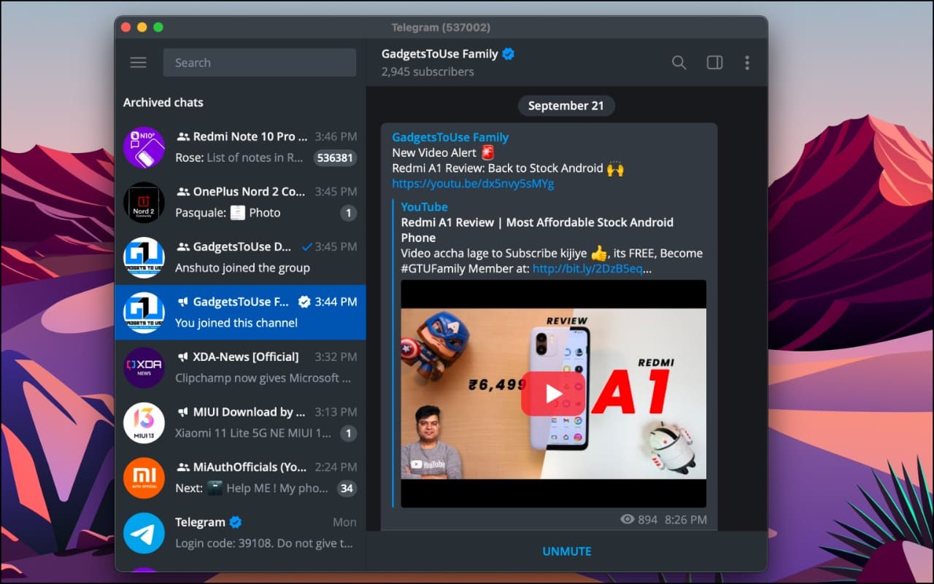Open the MIUI 13 channel avatar
Viewport: 934px width, 584px height.
(x=144, y=423)
